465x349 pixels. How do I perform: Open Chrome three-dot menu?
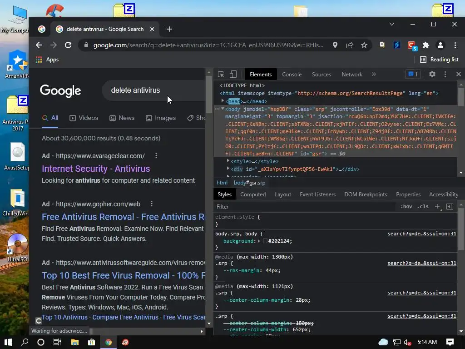coord(455,45)
